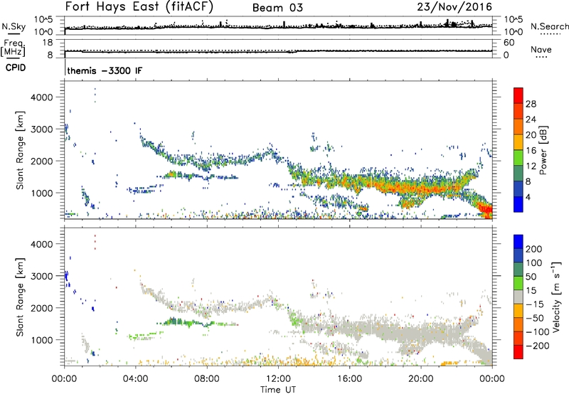
Task: Click the 'CPID' label
Action: pyautogui.click(x=15, y=68)
